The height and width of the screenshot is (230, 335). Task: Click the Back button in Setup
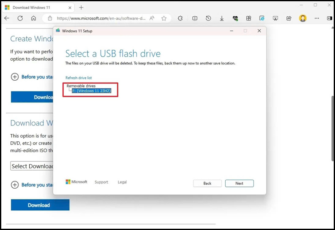point(207,183)
